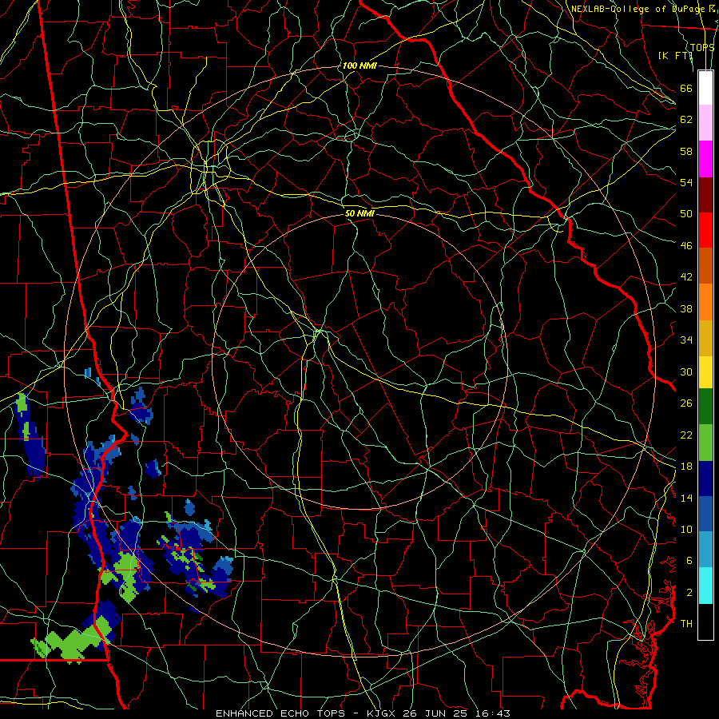The image size is (719, 719).
Task: Click the dark red swatch between 50 and 54
Action: click(x=705, y=194)
